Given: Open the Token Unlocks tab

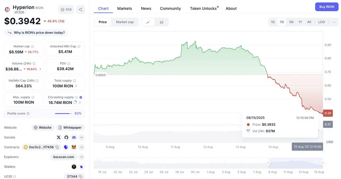Looking at the screenshot, I should pos(203,9).
